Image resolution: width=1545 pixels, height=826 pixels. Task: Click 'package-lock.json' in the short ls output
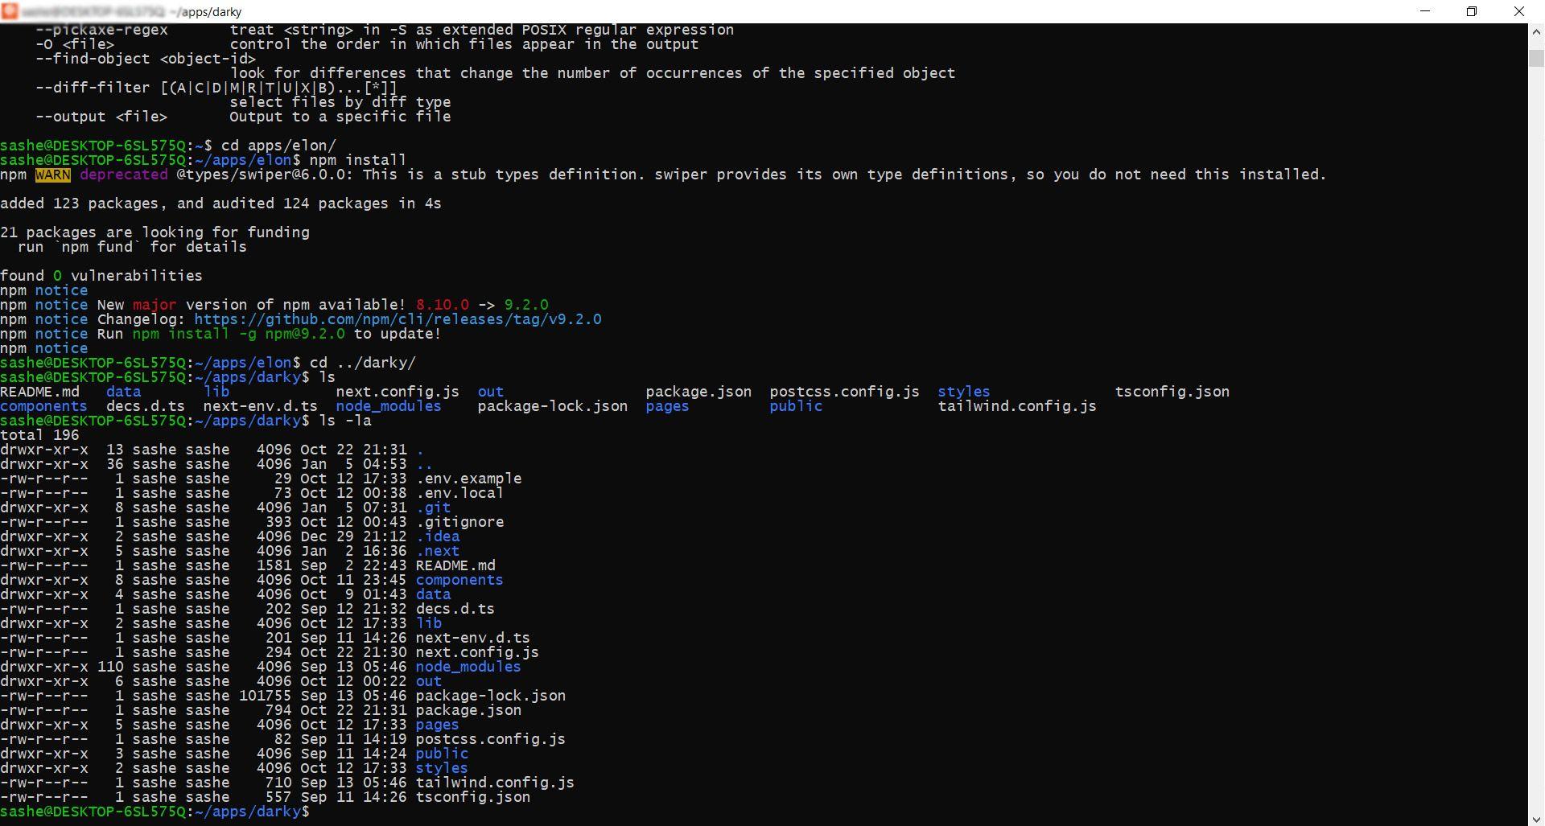(553, 406)
